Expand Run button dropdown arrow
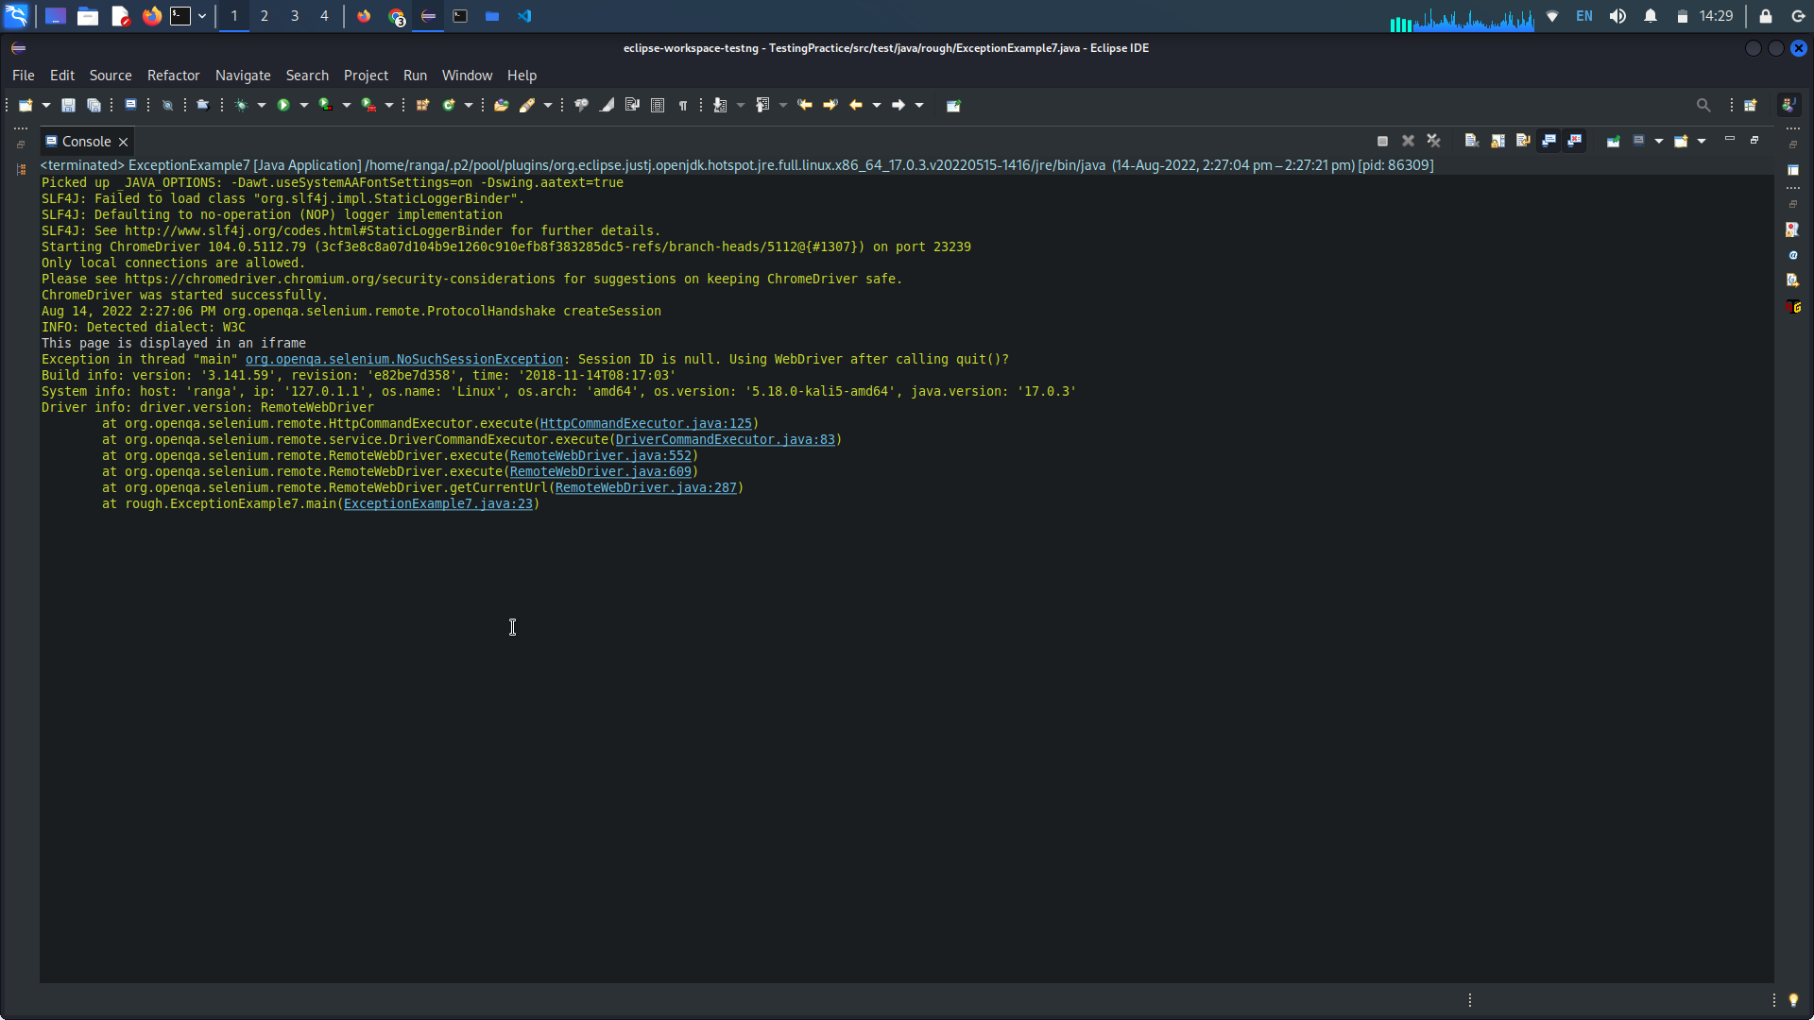 [x=304, y=106]
